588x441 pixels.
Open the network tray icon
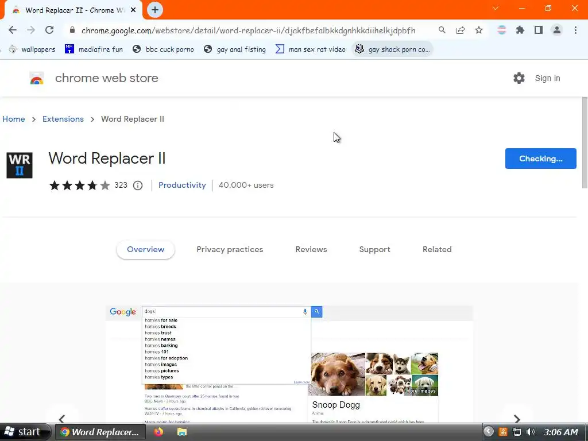pos(517,432)
